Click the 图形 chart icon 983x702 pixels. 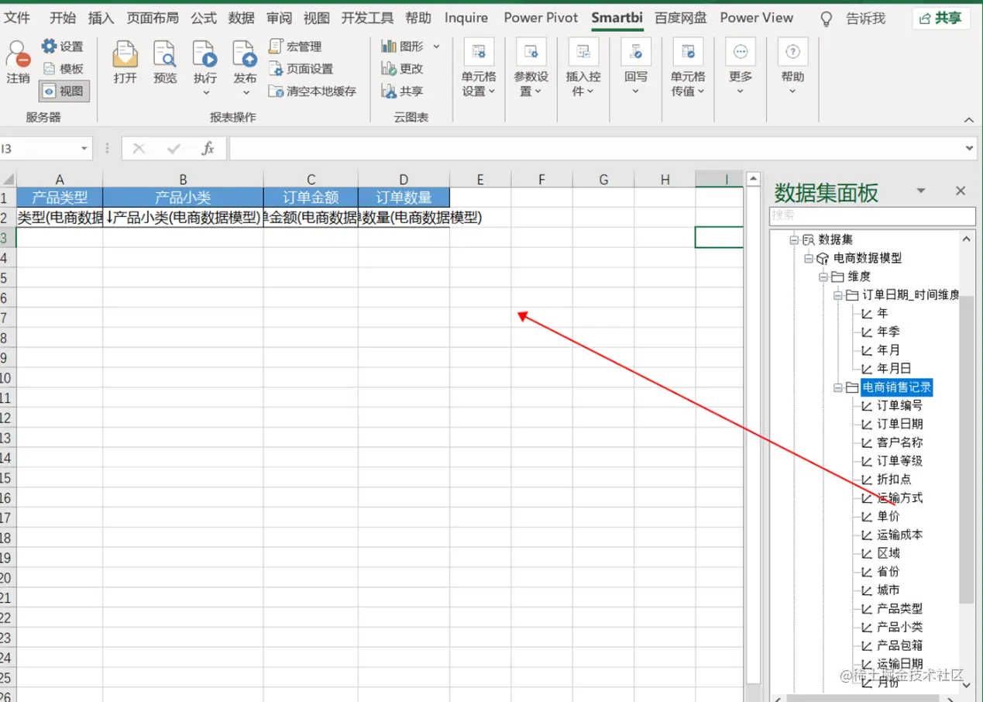click(x=389, y=46)
